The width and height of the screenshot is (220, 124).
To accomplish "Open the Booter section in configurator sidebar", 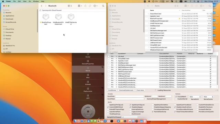I will [88, 55].
